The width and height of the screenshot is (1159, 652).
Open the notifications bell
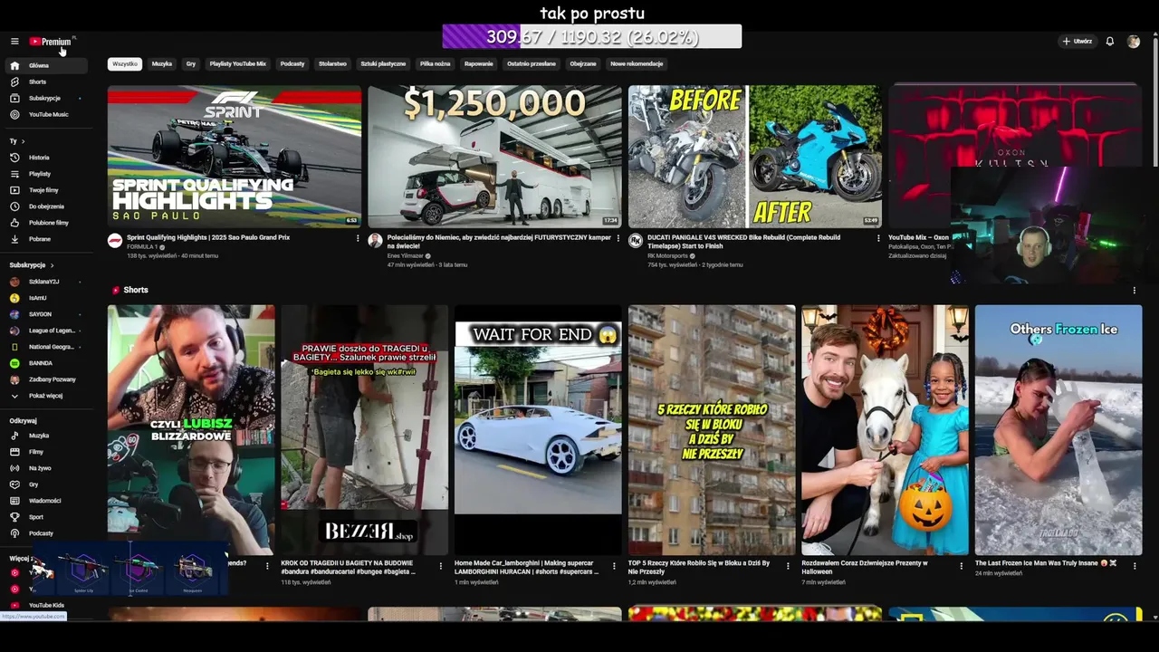(x=1110, y=42)
